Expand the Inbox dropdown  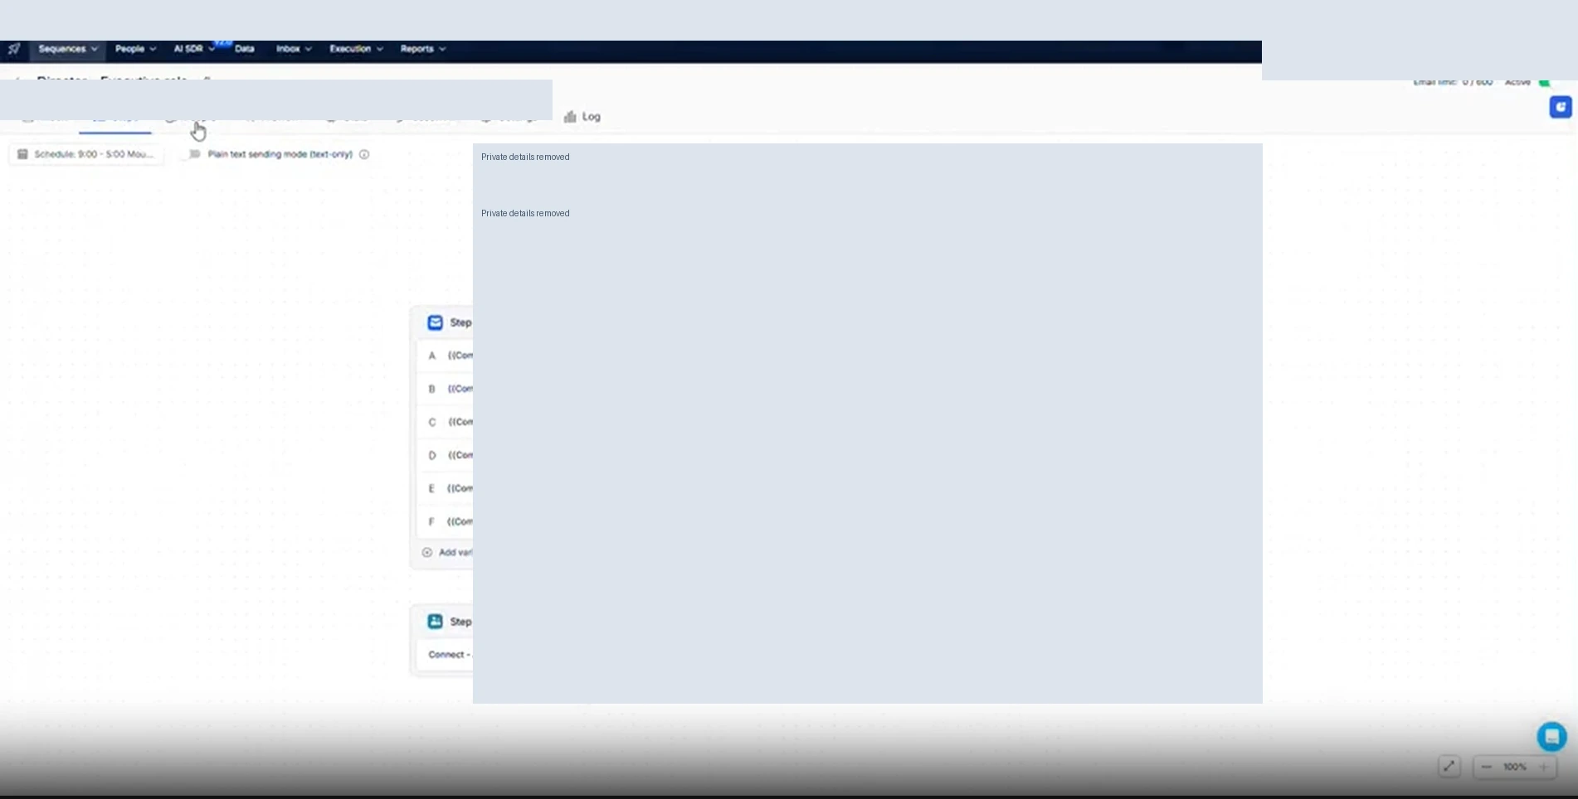[294, 49]
